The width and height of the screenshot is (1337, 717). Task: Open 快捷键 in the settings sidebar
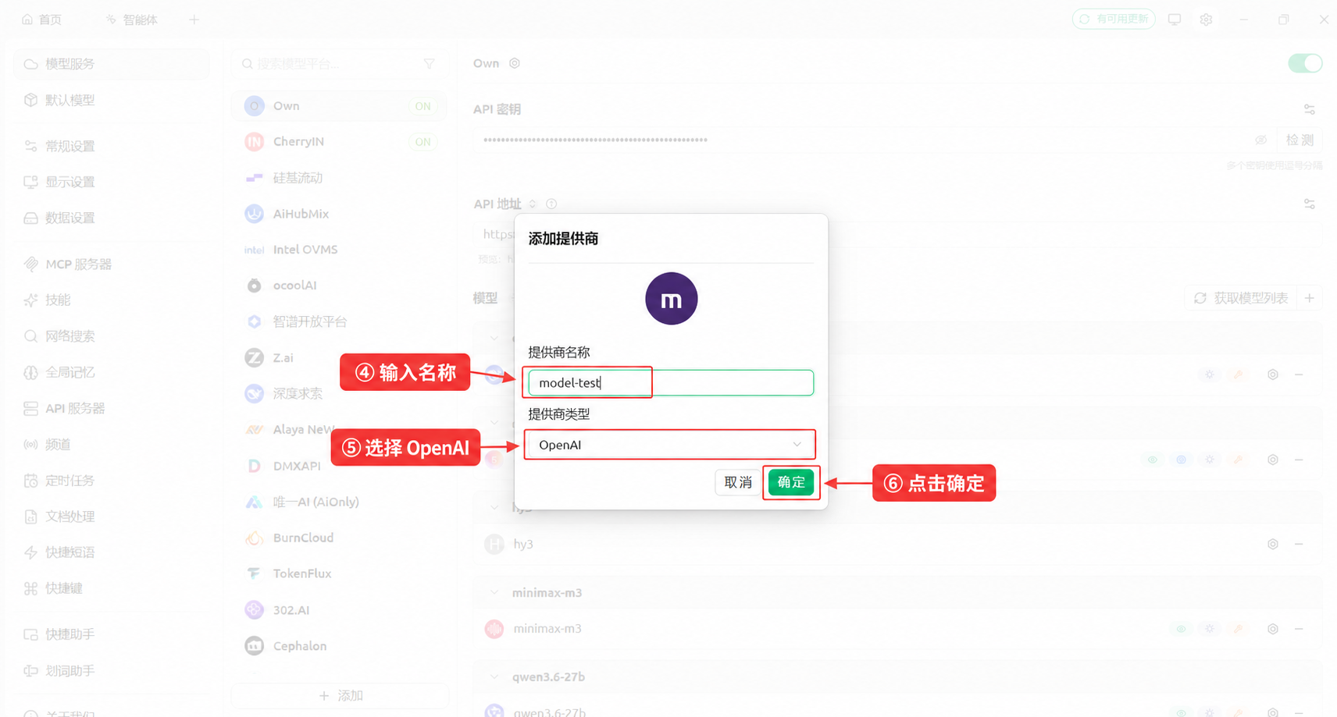[112, 588]
